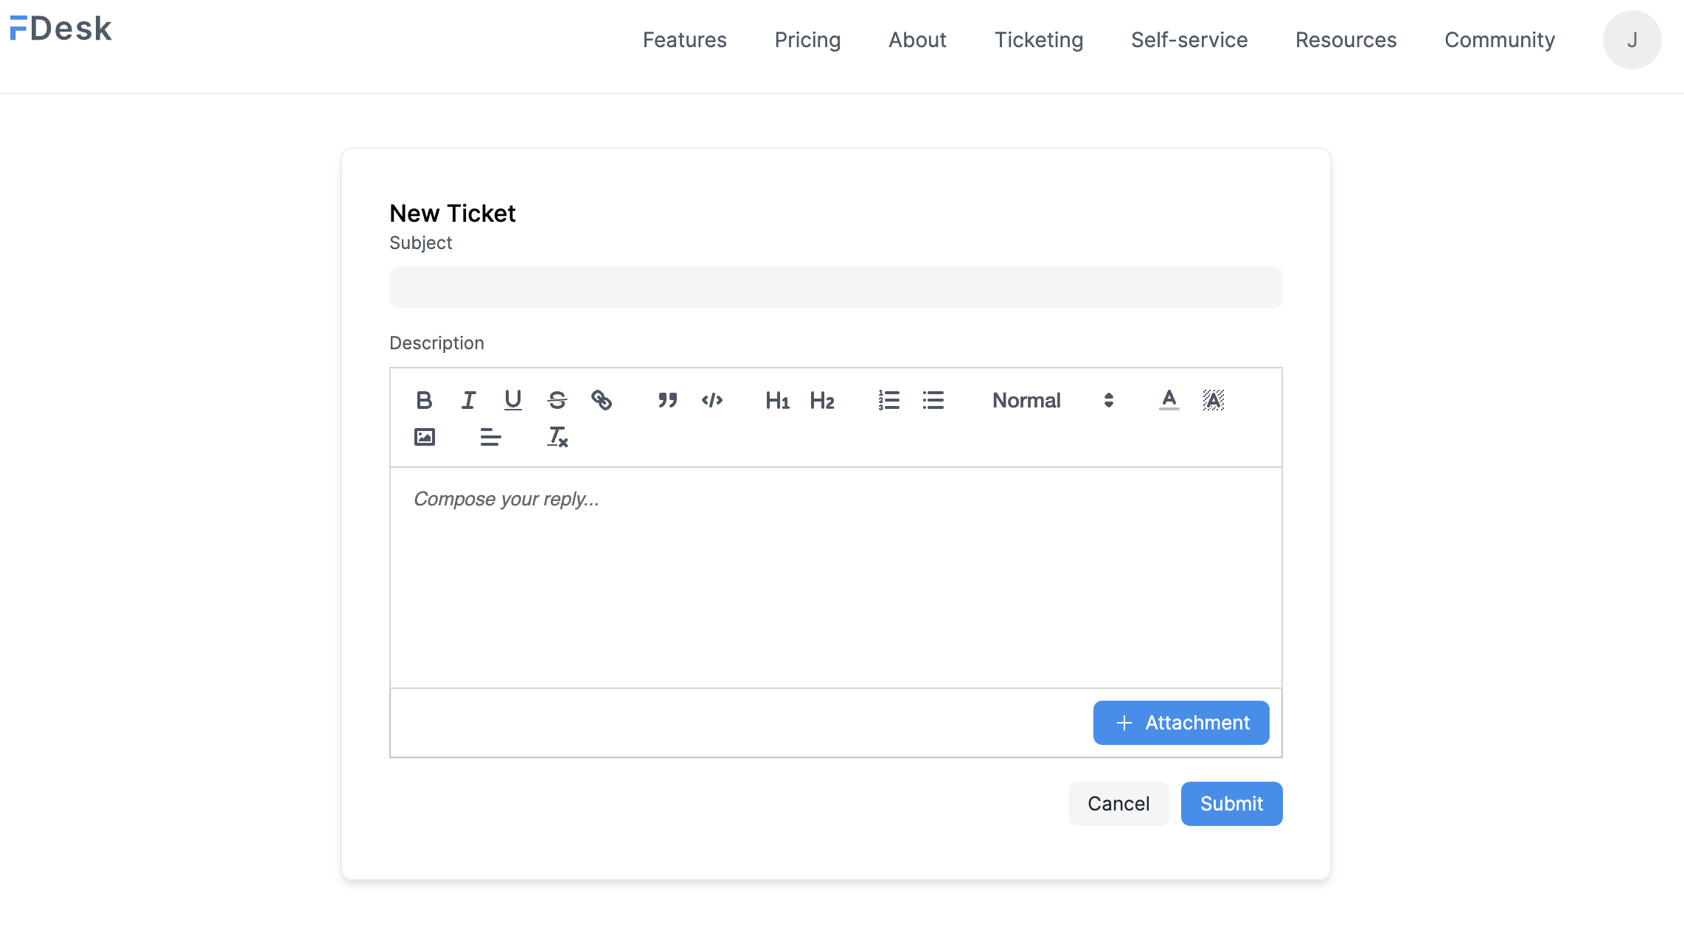Submit the new ticket
This screenshot has height=949, width=1684.
coord(1231,803)
